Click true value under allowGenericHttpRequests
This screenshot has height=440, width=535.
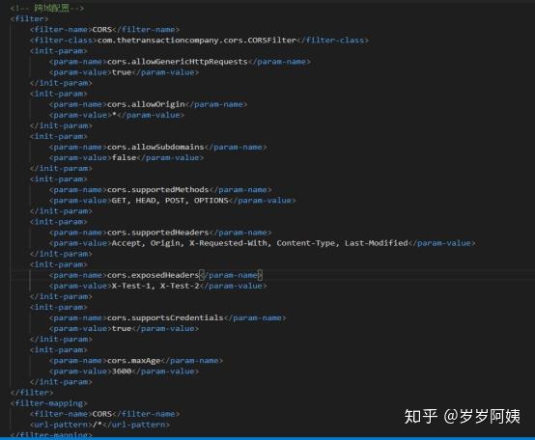pyautogui.click(x=122, y=72)
